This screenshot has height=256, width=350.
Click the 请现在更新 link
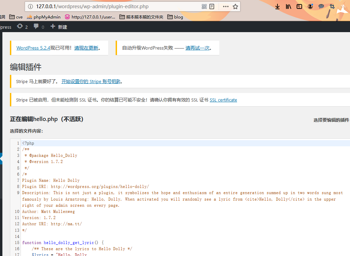tap(86, 48)
